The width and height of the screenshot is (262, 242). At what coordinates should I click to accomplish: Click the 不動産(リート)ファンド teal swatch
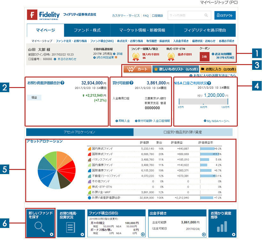pos(89,176)
